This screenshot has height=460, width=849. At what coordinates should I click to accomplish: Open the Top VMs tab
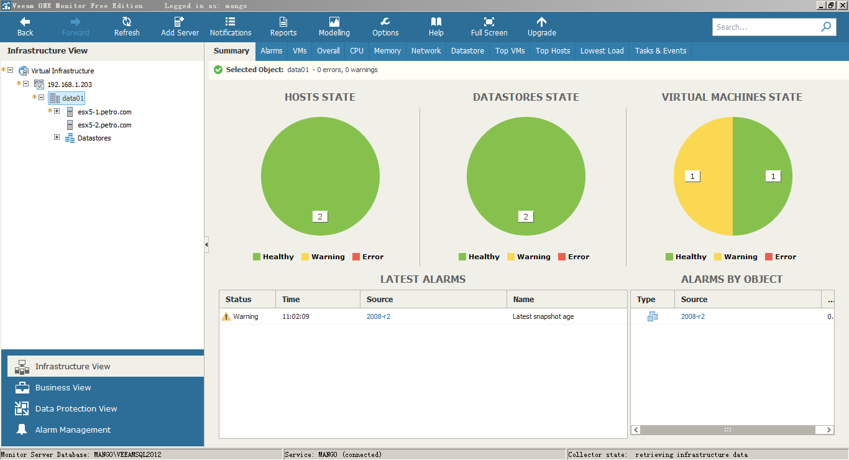click(510, 51)
